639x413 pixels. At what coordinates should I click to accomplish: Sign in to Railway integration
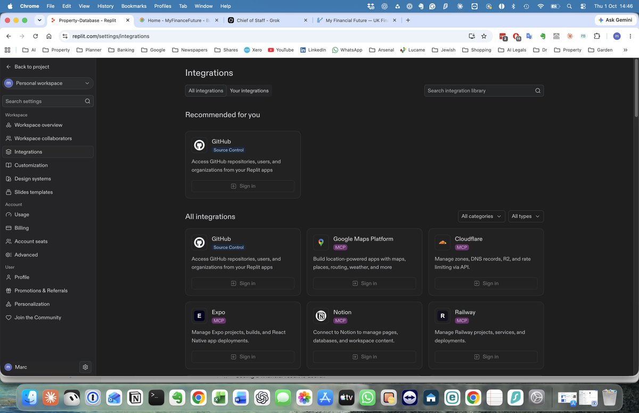[x=486, y=357]
